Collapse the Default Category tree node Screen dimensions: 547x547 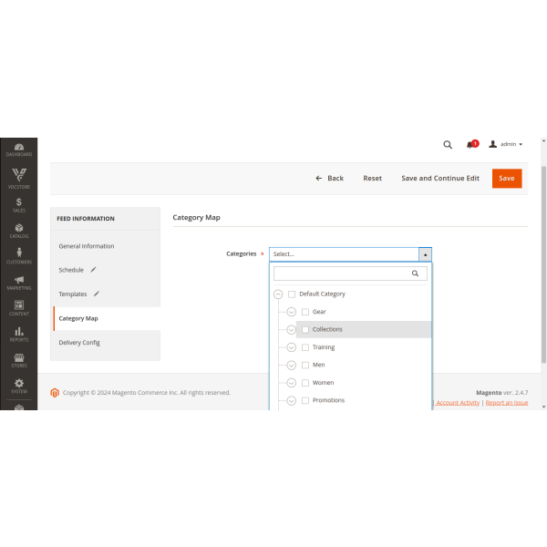click(278, 294)
